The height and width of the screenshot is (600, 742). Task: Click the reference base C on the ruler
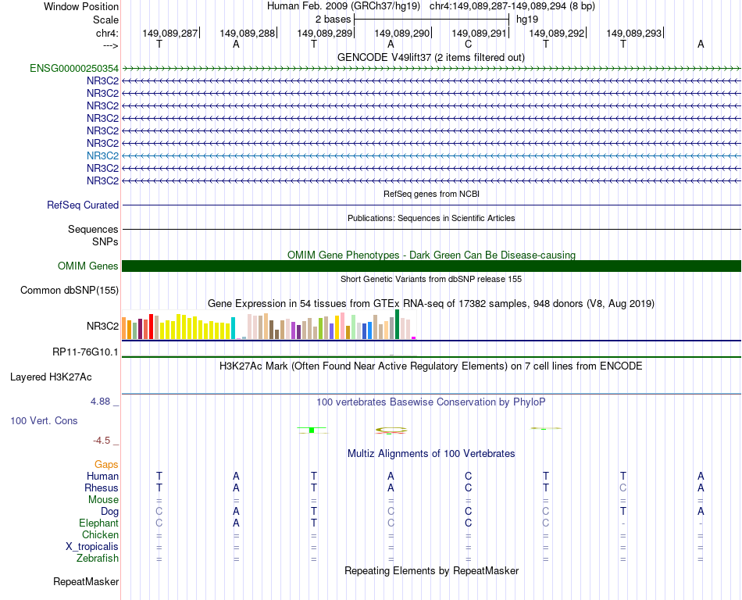tap(468, 45)
